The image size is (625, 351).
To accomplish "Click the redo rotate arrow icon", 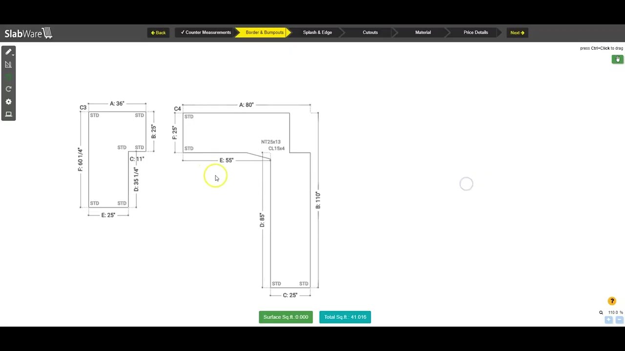I will tap(8, 89).
